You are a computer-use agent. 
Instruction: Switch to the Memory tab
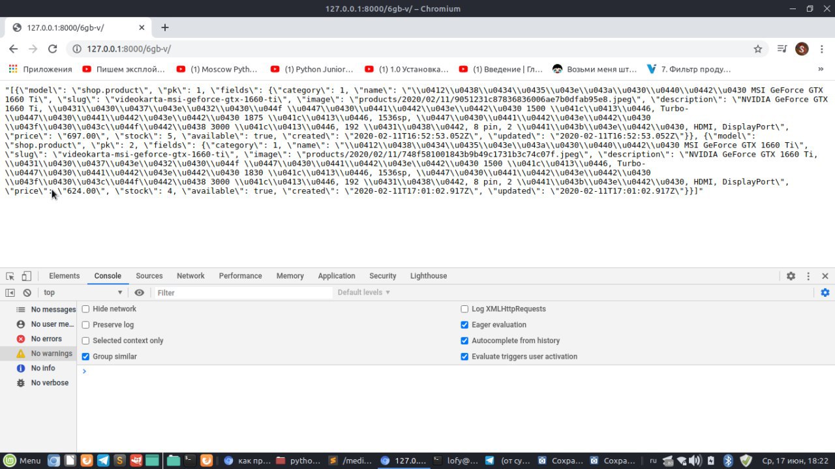point(290,276)
